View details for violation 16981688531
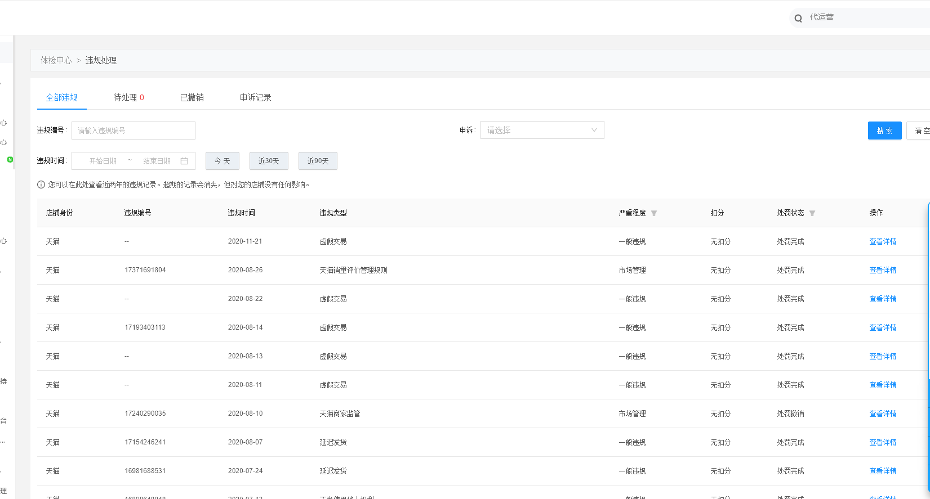This screenshot has height=499, width=930. tap(883, 471)
